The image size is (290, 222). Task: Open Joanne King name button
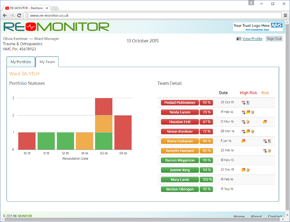tap(180, 170)
